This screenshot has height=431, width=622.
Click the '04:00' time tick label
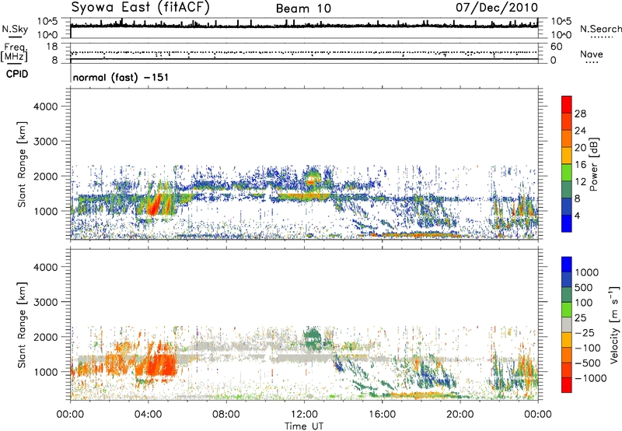click(149, 415)
